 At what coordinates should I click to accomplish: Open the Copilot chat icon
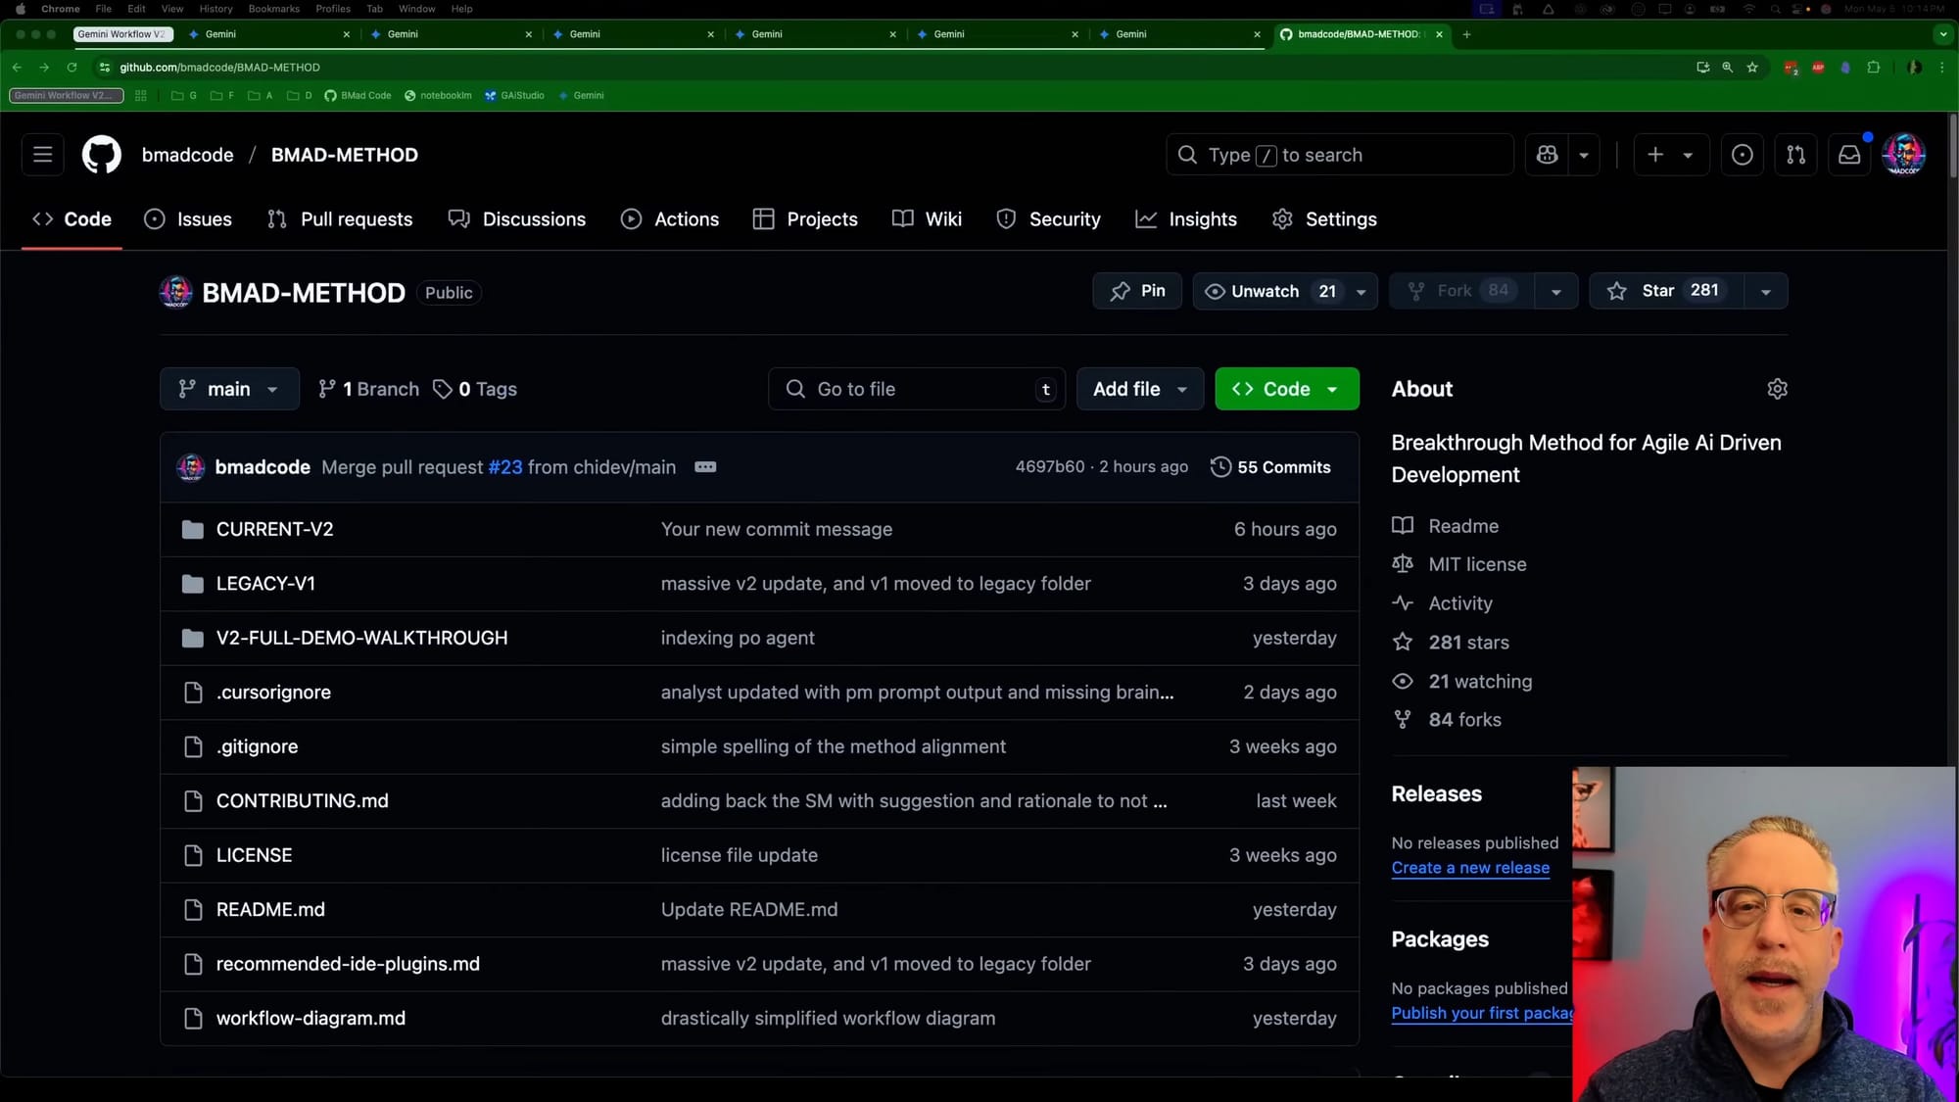point(1548,155)
